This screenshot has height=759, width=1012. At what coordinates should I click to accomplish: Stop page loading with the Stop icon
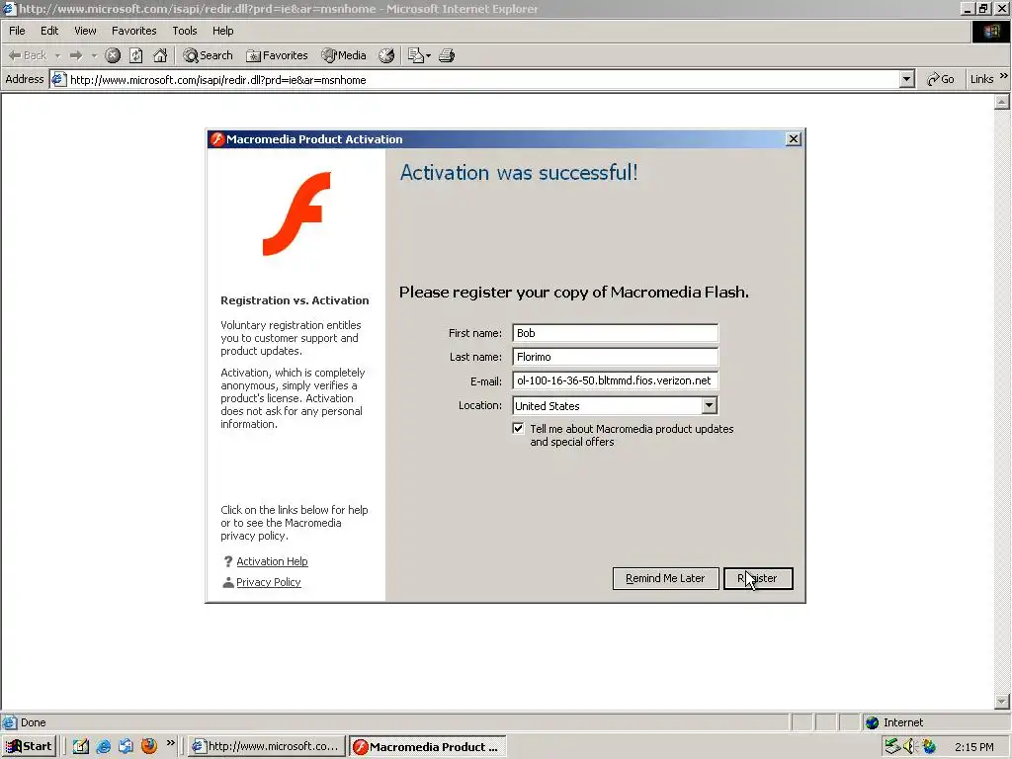[x=113, y=55]
